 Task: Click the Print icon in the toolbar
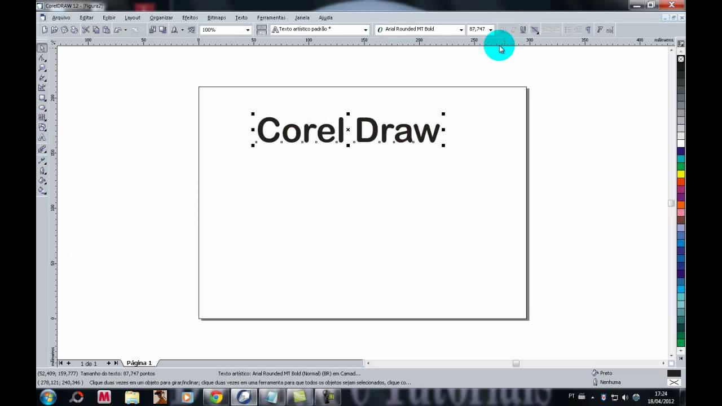pos(74,29)
